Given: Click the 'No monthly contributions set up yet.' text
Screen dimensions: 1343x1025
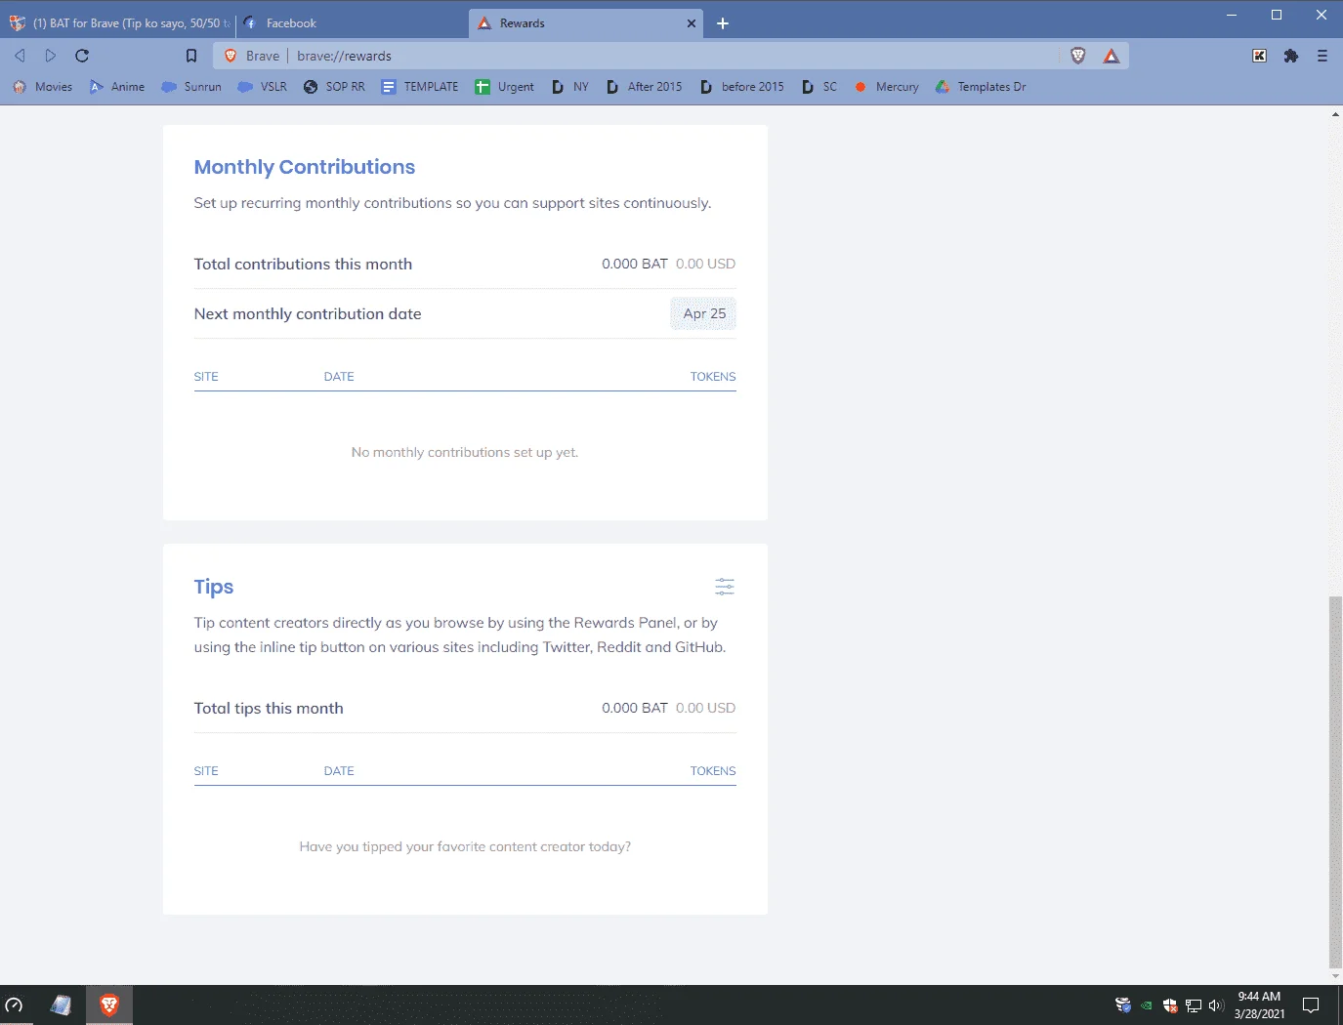Looking at the screenshot, I should pos(465,452).
